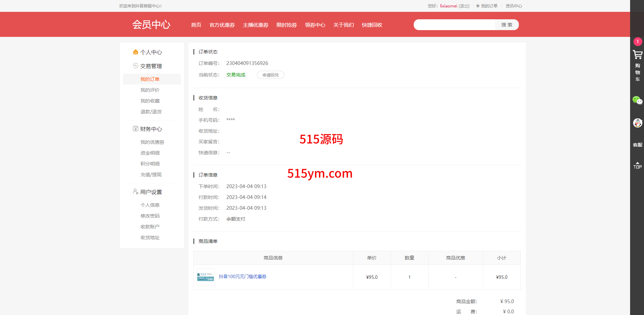Open 我的优惠券 in the sidebar
The width and height of the screenshot is (644, 315).
(152, 142)
